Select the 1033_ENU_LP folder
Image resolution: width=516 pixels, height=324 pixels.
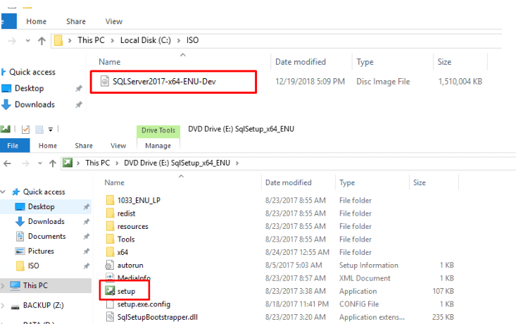139,200
